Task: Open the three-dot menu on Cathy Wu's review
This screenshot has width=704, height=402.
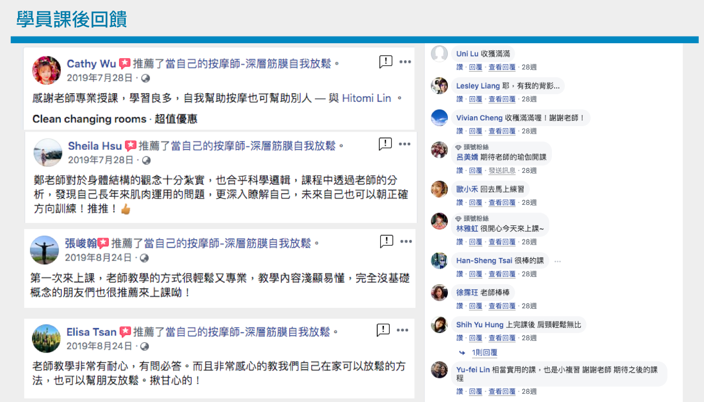Action: click(x=405, y=62)
